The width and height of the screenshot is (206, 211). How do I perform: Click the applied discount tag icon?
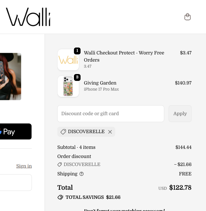63,132
